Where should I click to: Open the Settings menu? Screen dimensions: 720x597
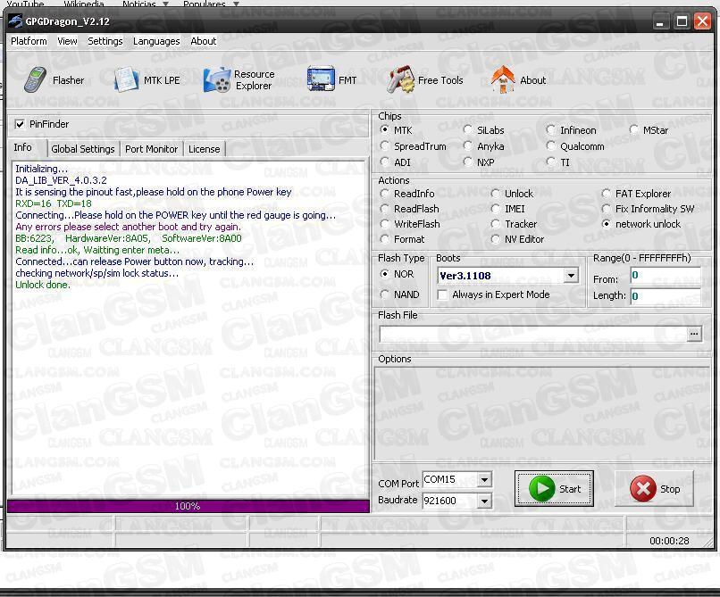coord(105,41)
